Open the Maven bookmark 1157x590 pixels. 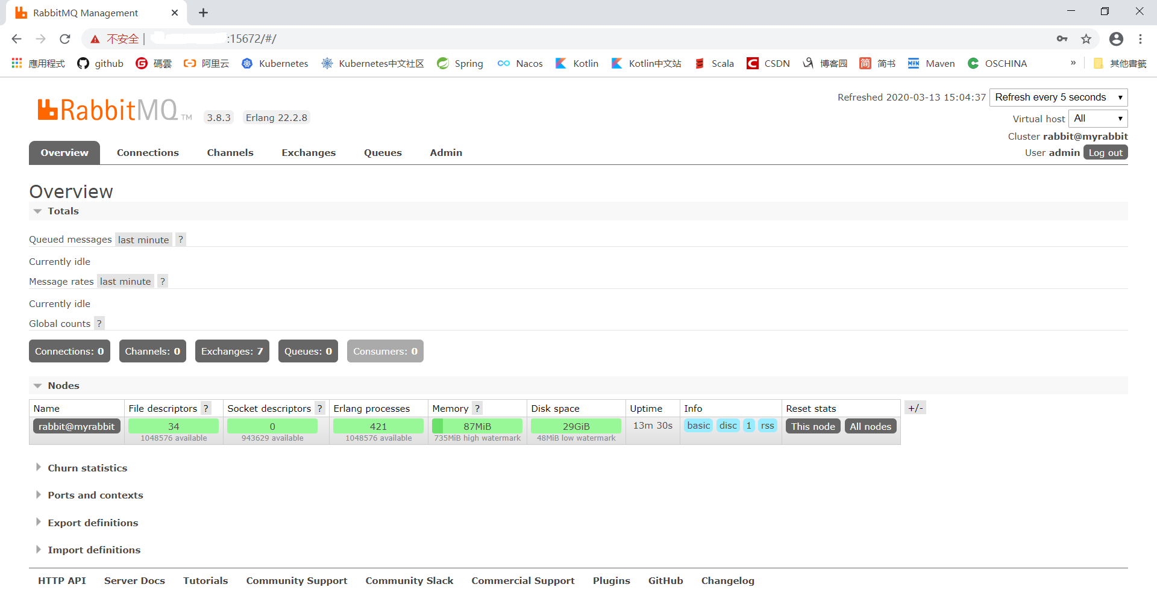pos(932,63)
